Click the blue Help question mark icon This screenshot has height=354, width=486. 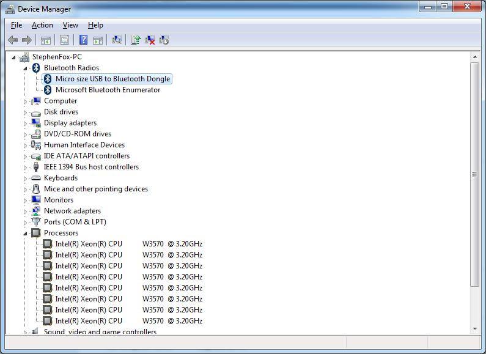point(83,40)
